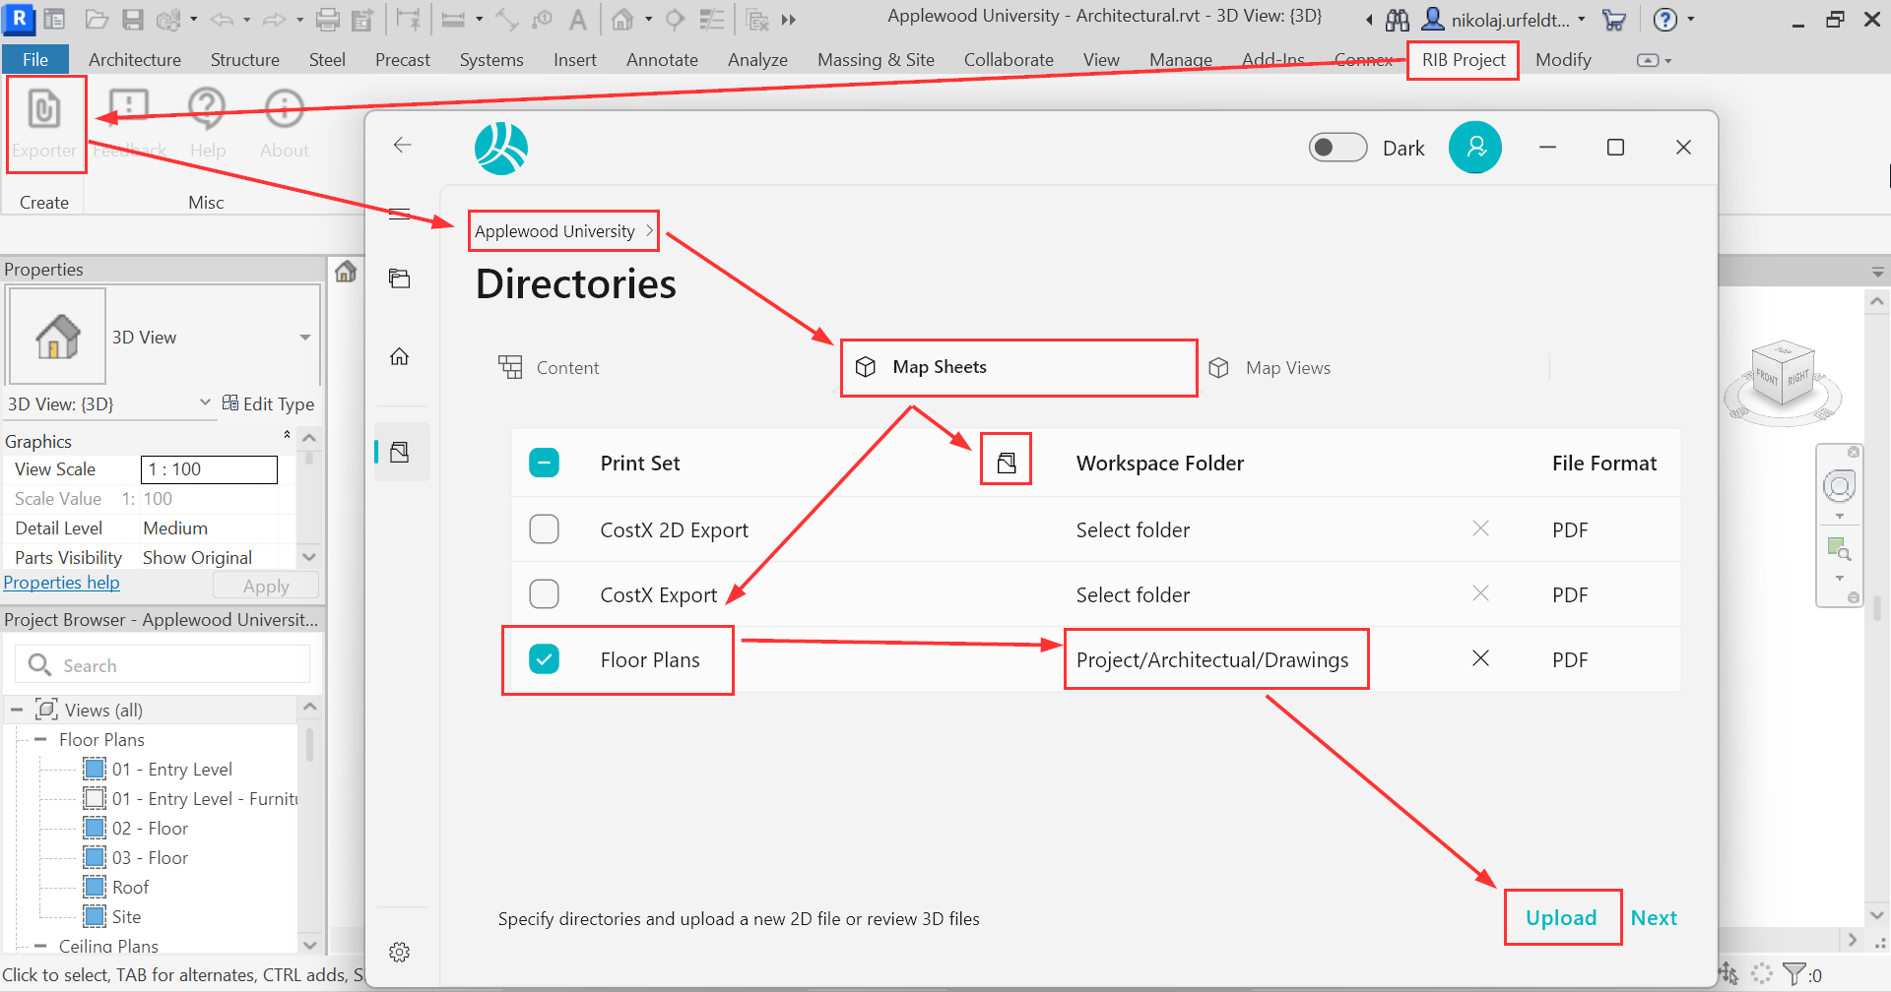Click the back arrow in the exporter dialog
This screenshot has height=992, width=1891.
(x=402, y=146)
